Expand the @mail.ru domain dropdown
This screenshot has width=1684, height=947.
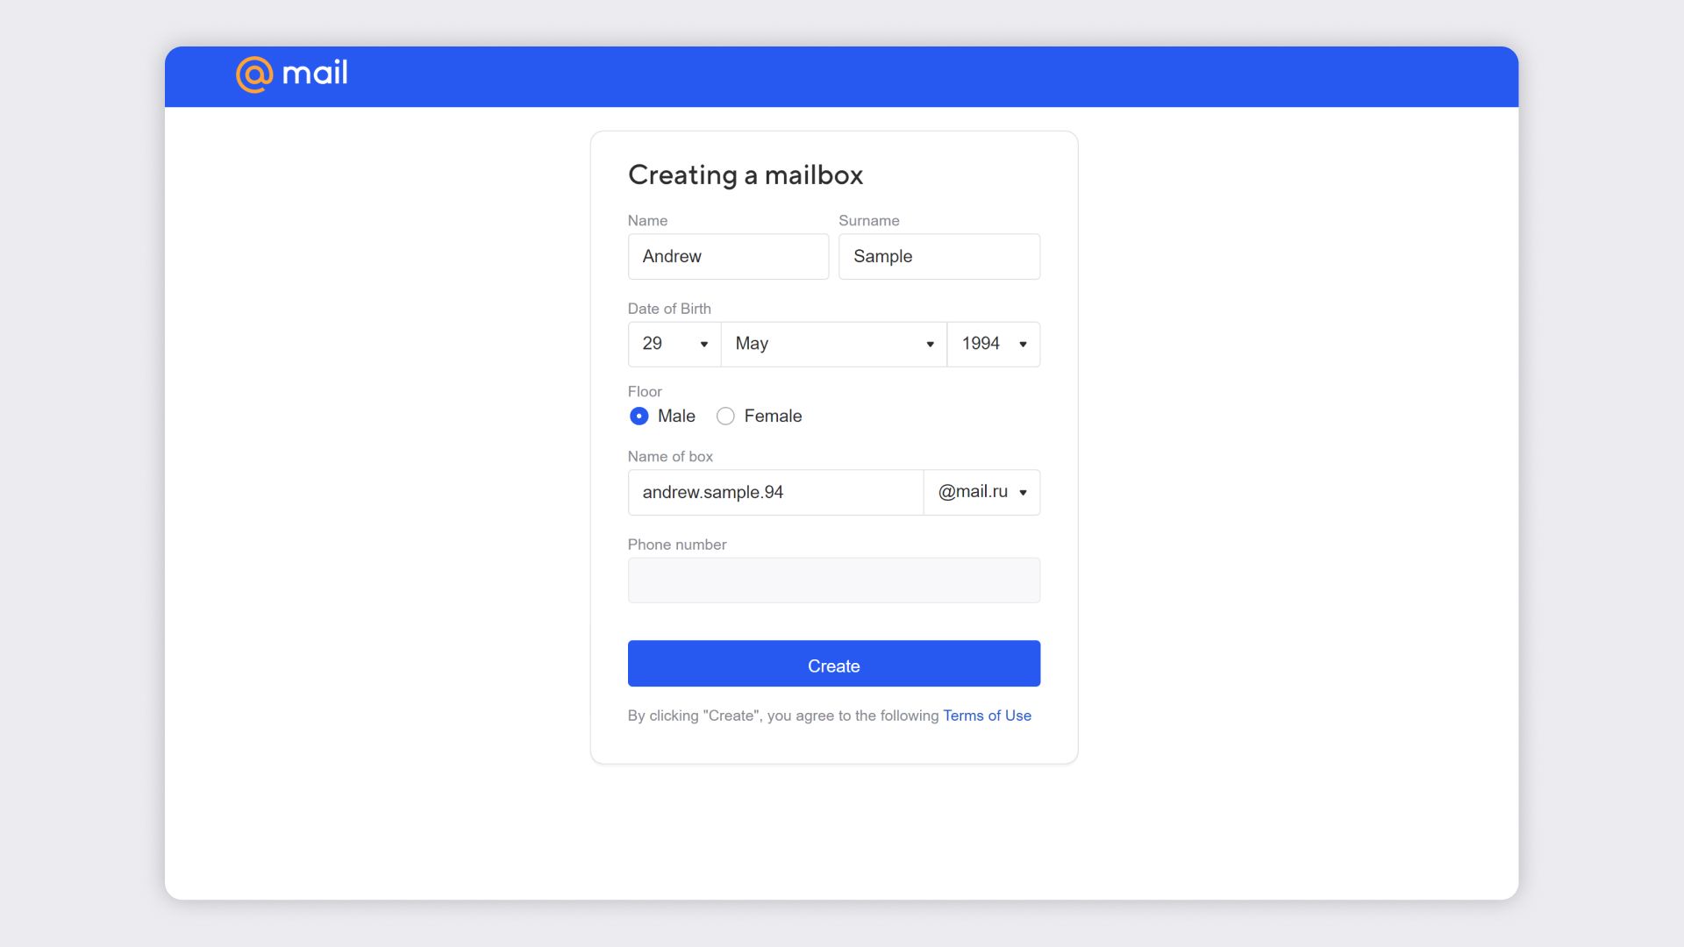click(981, 492)
